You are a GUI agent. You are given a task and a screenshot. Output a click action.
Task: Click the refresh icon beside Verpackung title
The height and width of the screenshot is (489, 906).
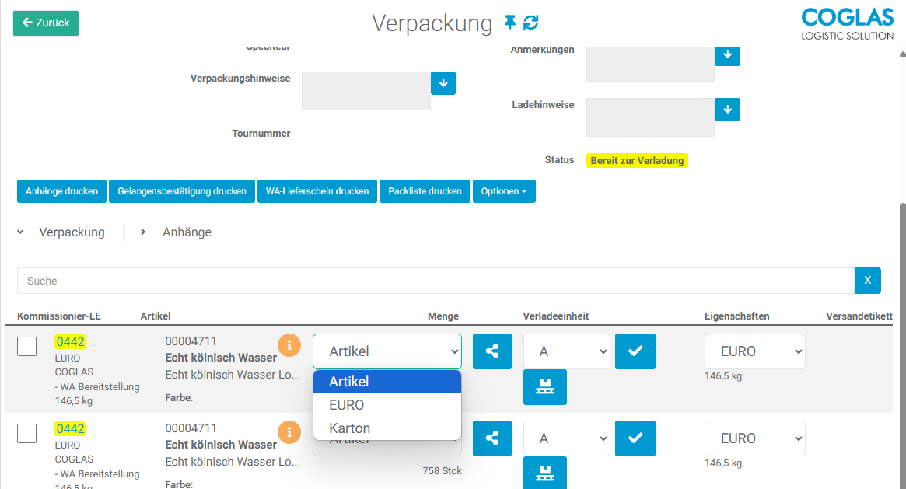pyautogui.click(x=531, y=23)
